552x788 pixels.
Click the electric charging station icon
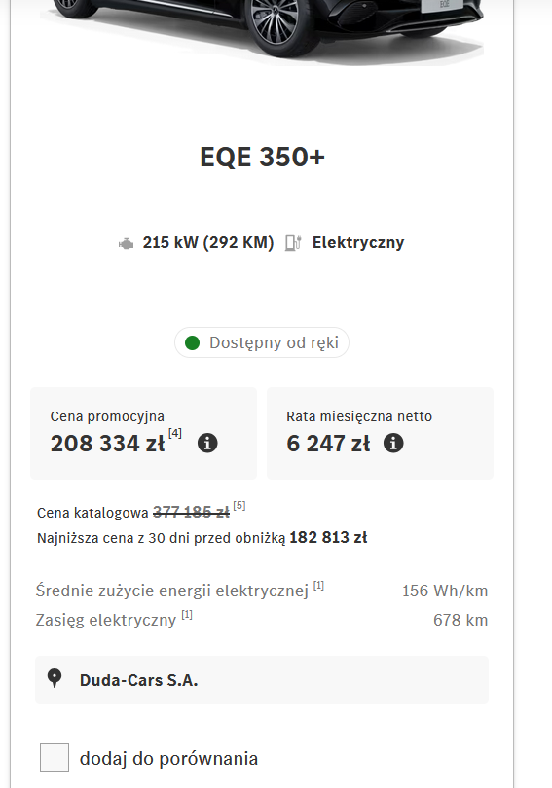tap(293, 243)
